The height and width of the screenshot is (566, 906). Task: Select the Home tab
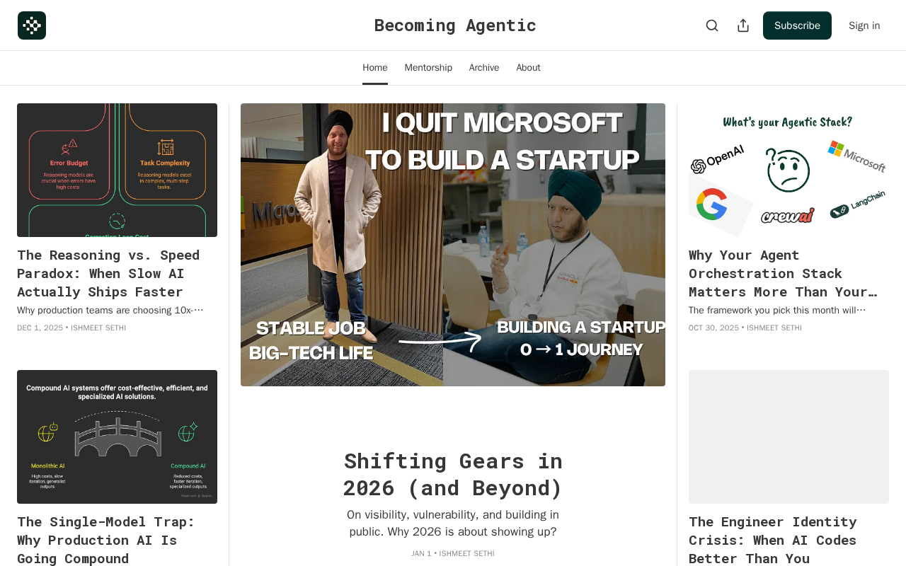tap(375, 68)
